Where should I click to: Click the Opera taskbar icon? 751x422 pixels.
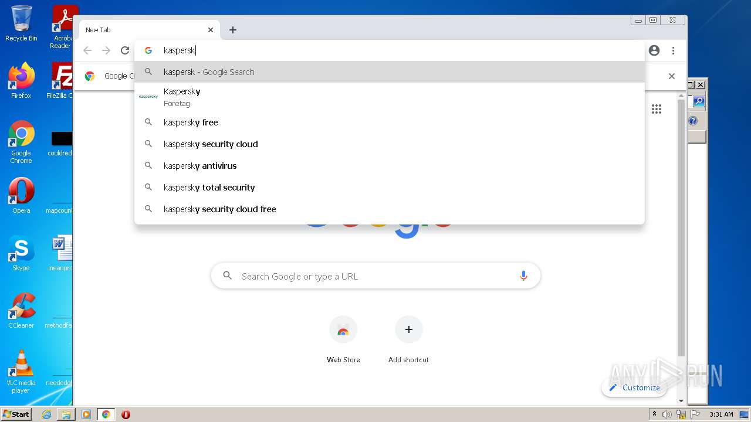click(x=126, y=414)
